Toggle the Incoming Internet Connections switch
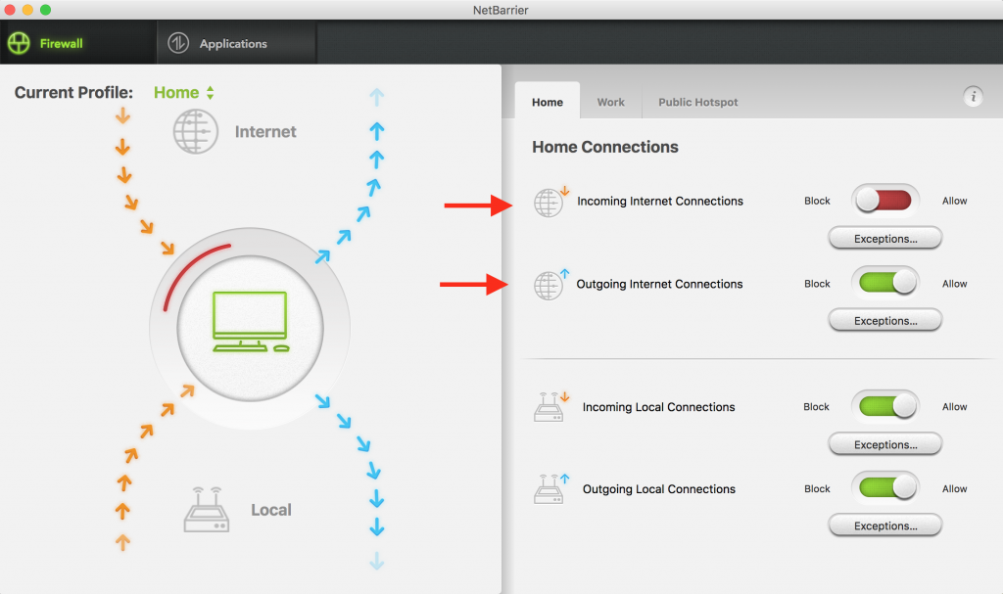 (884, 201)
